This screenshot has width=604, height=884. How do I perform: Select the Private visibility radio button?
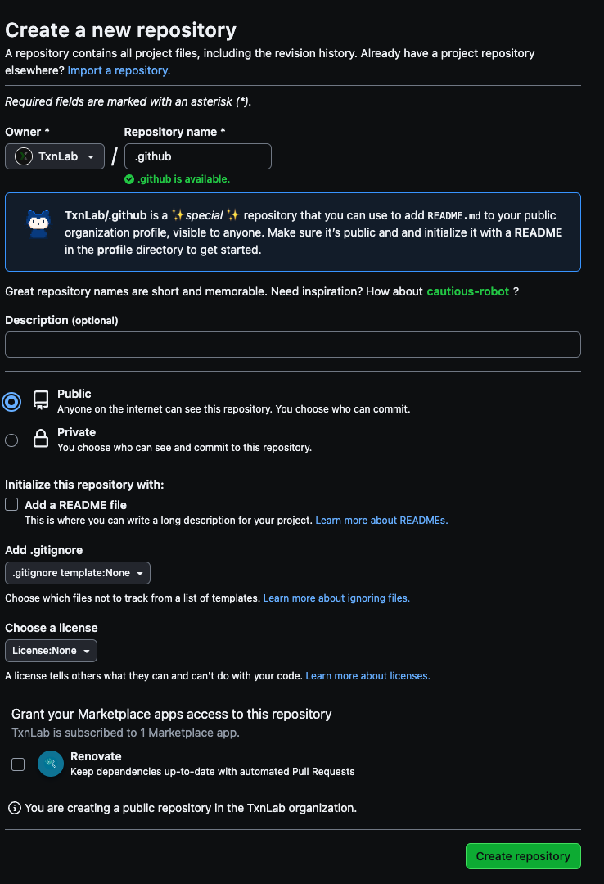pos(11,440)
